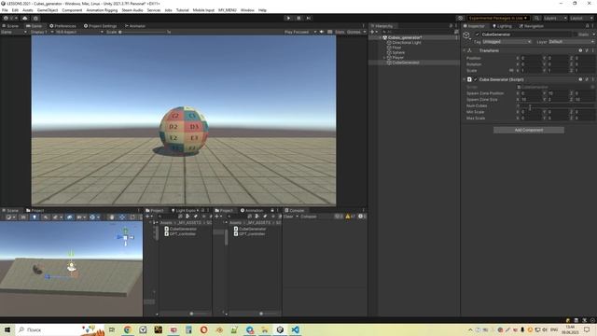
Task: Open the Layers dropdown in the top toolbar
Action: pos(555,18)
